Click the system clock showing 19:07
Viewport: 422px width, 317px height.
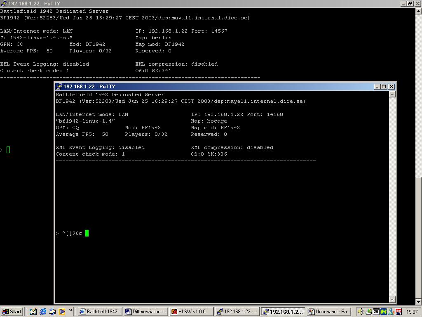(x=412, y=312)
